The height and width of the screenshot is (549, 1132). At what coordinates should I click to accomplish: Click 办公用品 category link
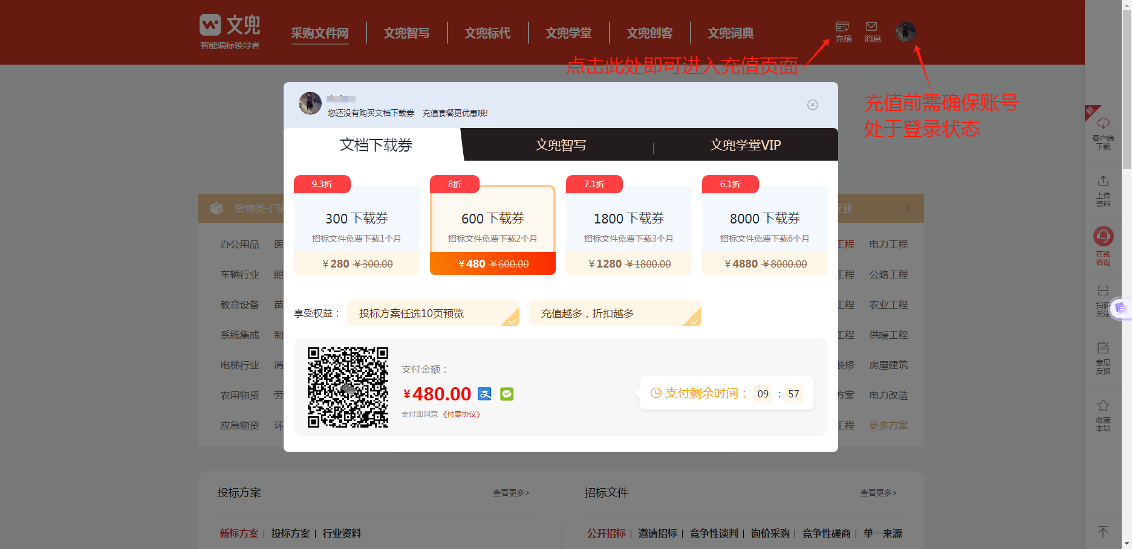tap(239, 244)
